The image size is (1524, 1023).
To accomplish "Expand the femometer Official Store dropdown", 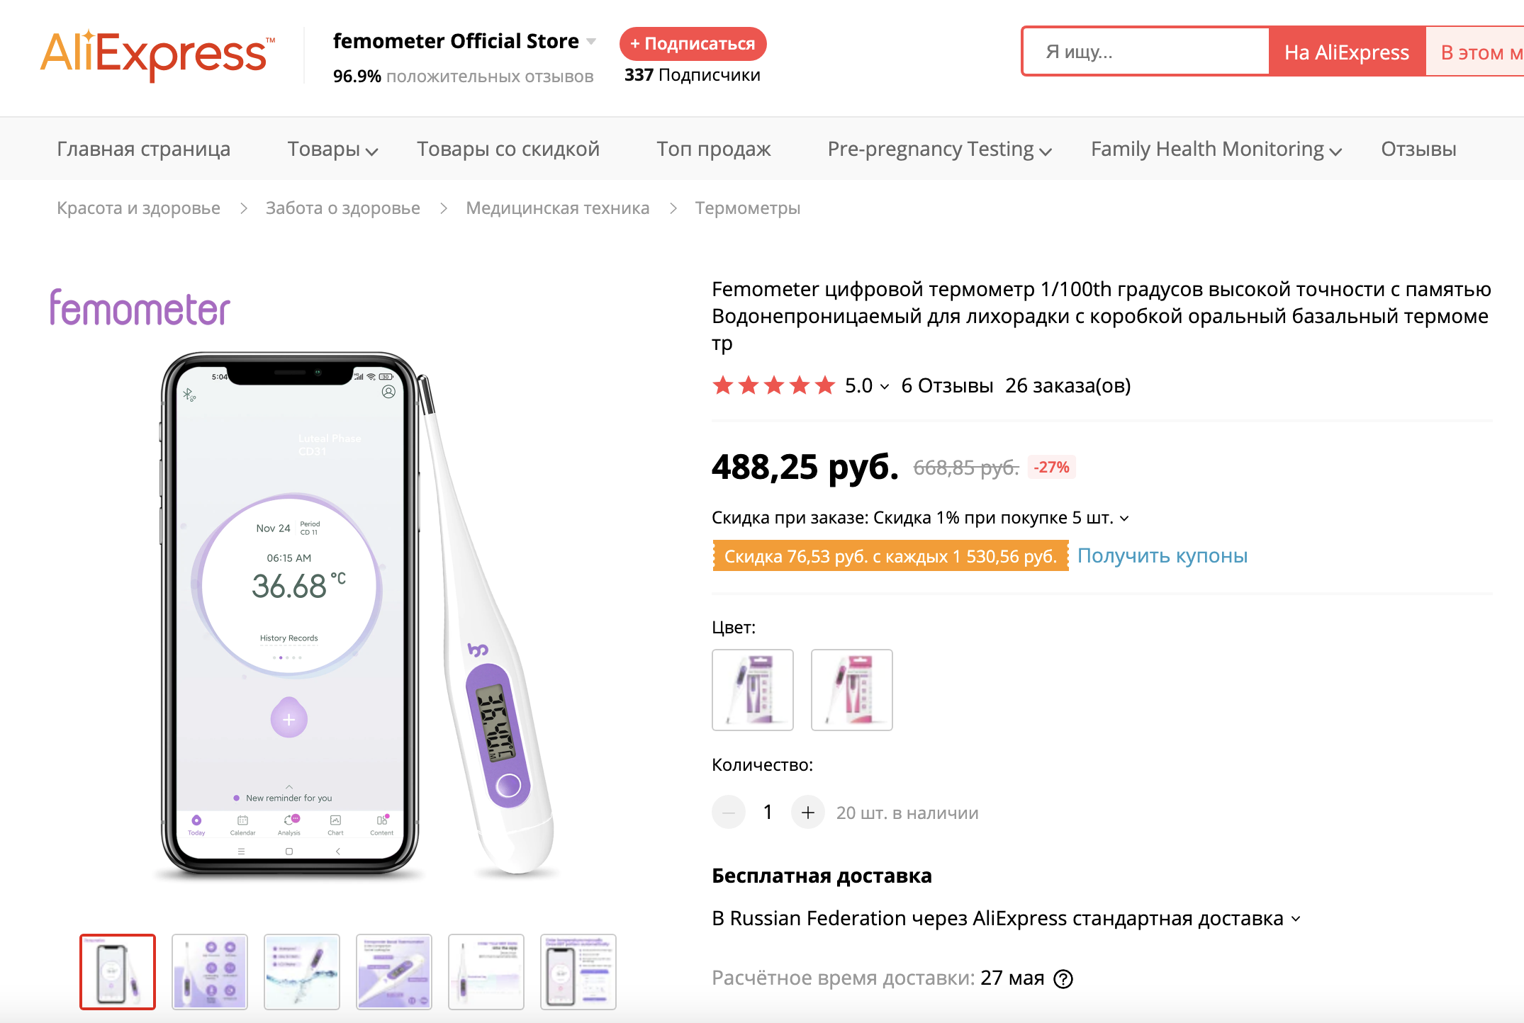I will (591, 42).
